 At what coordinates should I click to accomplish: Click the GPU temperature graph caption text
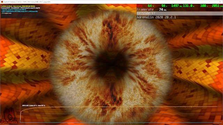point(33,106)
